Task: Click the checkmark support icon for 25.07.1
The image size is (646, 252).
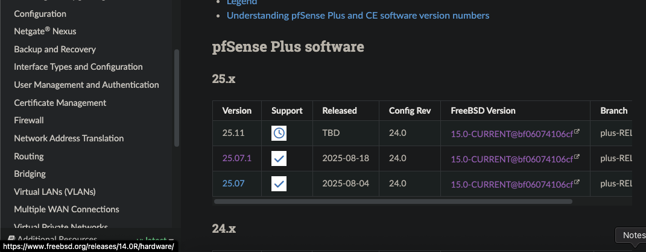Action: click(279, 158)
